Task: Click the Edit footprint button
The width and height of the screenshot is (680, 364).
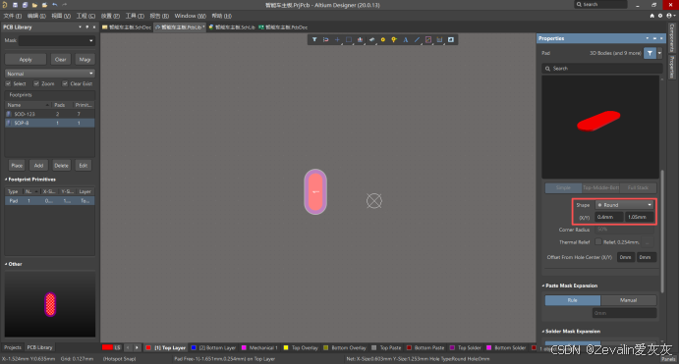Action: point(84,166)
